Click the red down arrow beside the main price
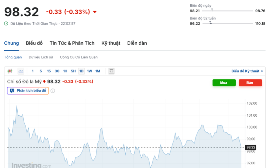266x168 pixels. 95,12
